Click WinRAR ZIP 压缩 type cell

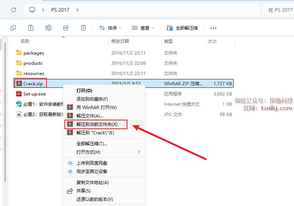(183, 83)
